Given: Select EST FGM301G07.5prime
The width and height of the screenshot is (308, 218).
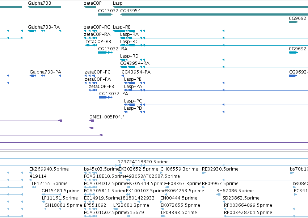Looking at the screenshot, I should pyautogui.click(x=105, y=213).
